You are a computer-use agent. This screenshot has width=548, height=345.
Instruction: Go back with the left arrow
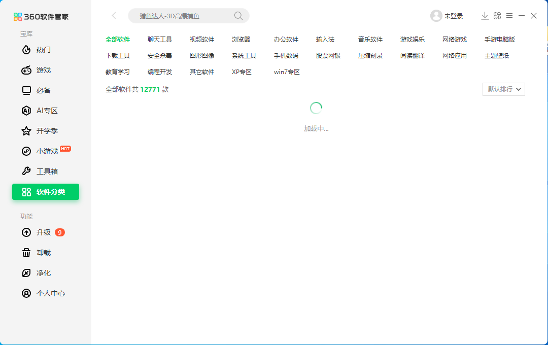tap(114, 15)
